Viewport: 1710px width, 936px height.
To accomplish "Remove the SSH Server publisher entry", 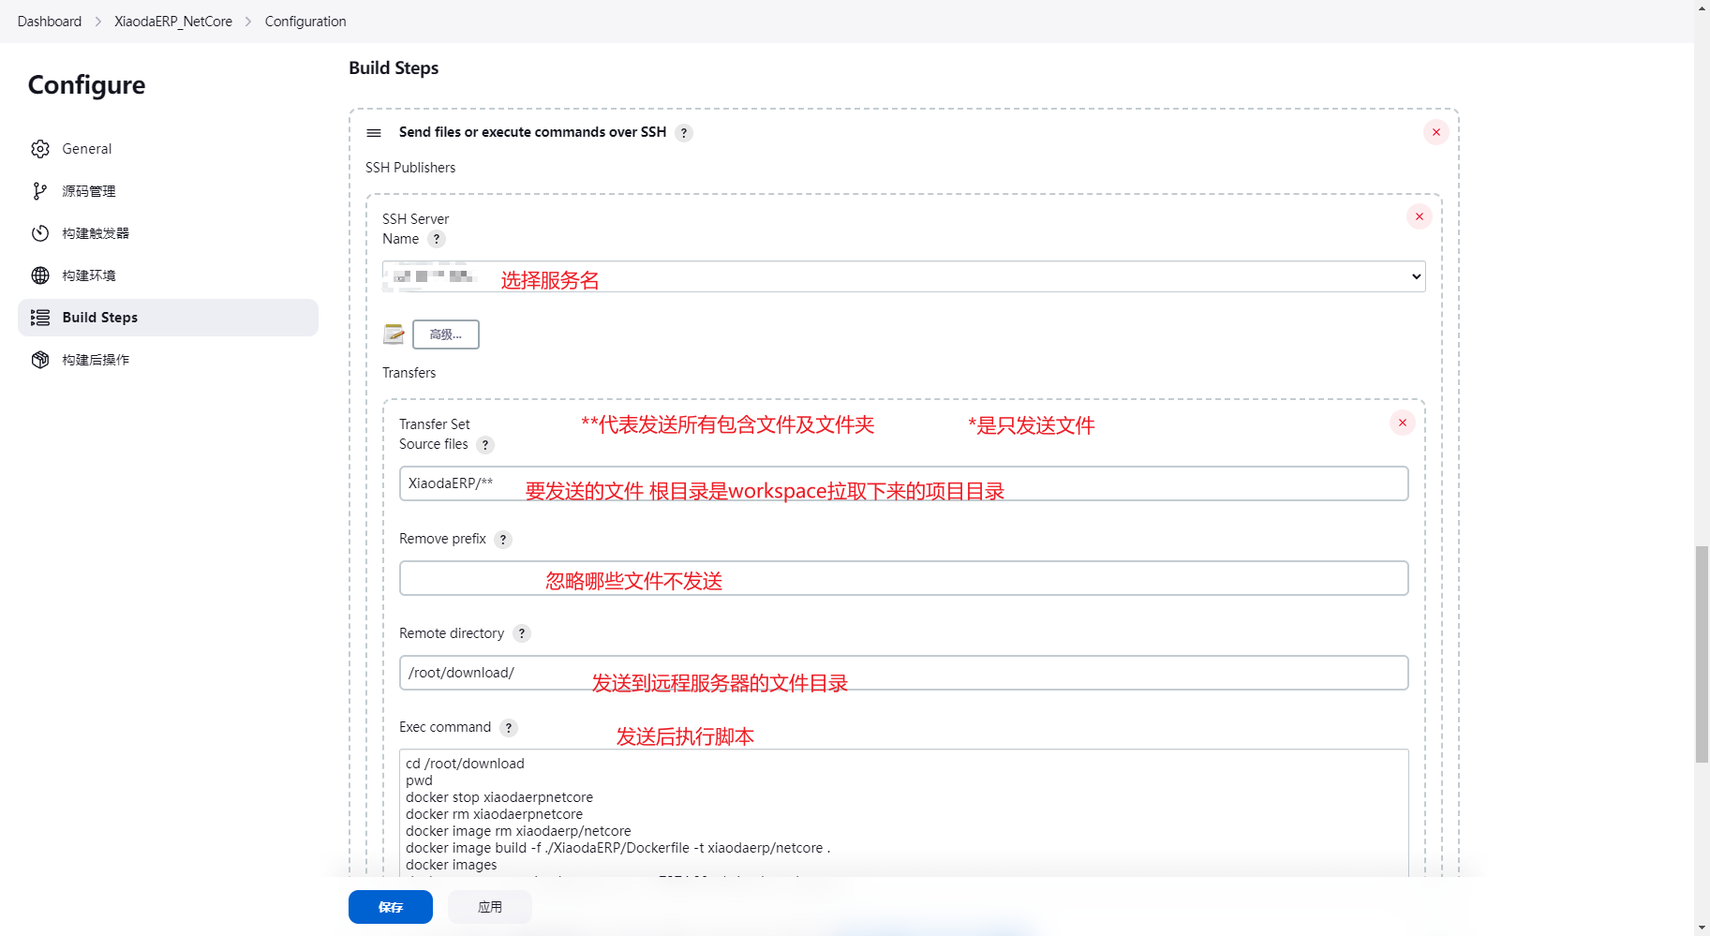I will (1419, 217).
